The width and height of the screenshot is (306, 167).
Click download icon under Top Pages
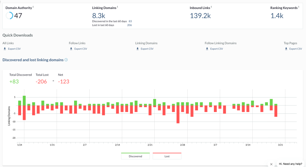(286, 49)
